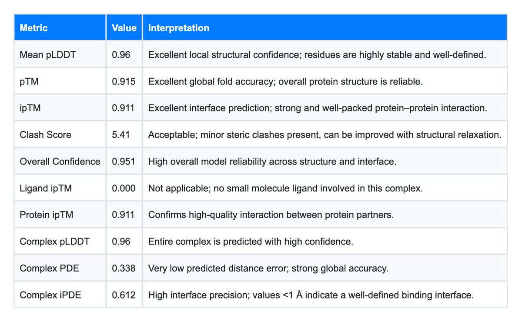Select the Clash Score value 5.41
This screenshot has height=322, width=522.
coord(121,135)
